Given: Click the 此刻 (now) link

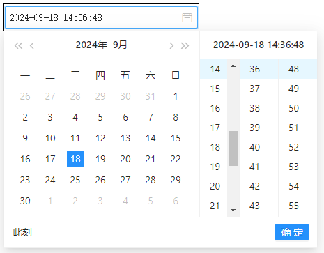Looking at the screenshot, I should (22, 232).
